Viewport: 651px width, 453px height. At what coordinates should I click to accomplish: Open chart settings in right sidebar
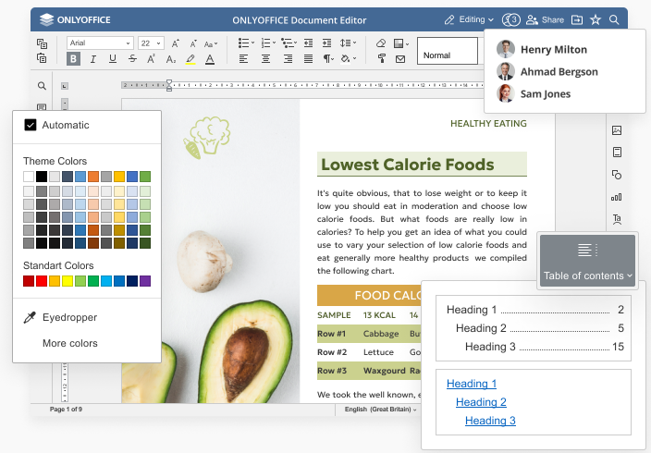pyautogui.click(x=617, y=197)
